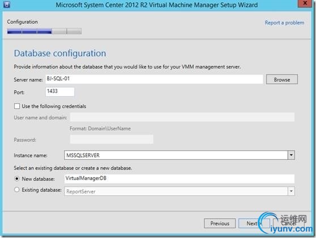
Task: Click the Configuration progress bar
Action: (44, 31)
